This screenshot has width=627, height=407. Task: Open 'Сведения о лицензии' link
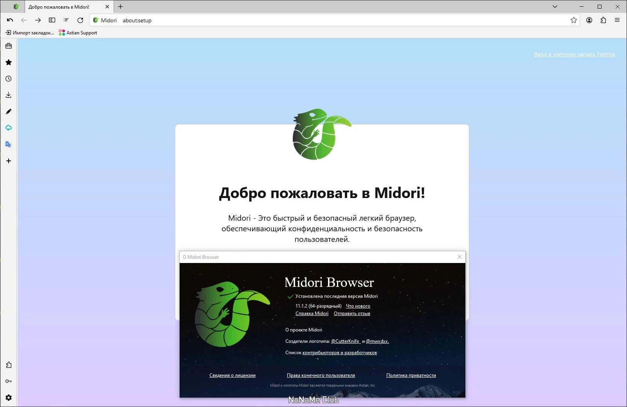pos(232,375)
